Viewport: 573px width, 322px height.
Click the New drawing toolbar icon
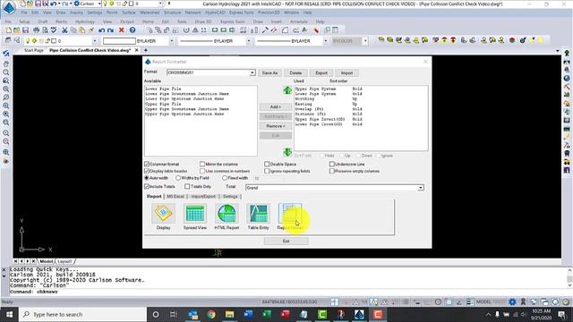8,30
